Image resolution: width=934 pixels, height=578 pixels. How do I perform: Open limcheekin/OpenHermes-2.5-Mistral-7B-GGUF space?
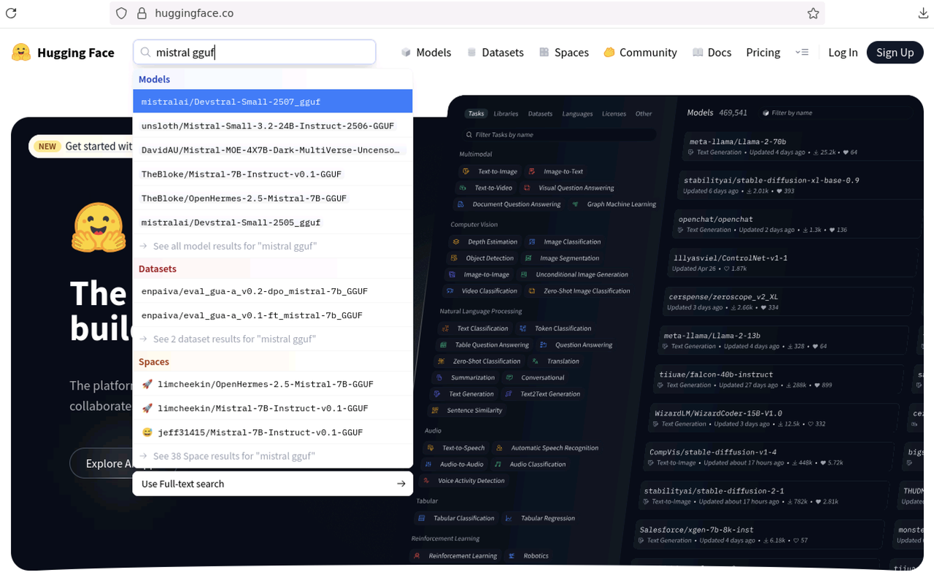(273, 384)
